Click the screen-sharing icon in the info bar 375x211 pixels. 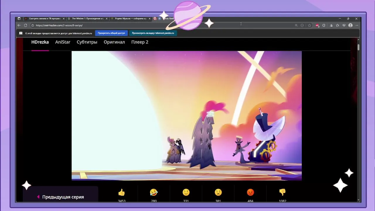click(21, 33)
